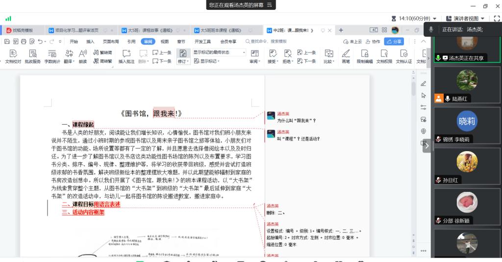
Task: Open 接受 accept changes dropdown
Action: 273,56
